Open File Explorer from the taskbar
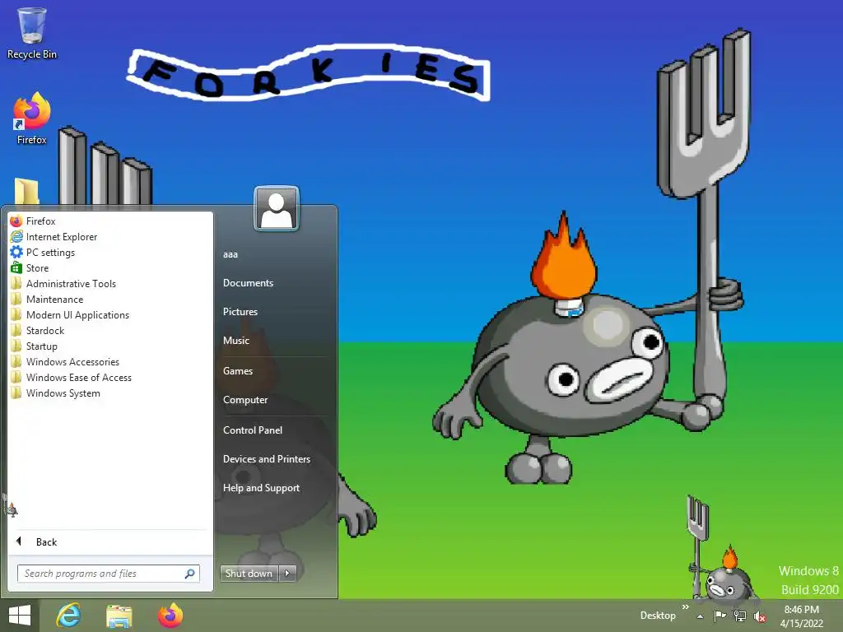The width and height of the screenshot is (843, 632). (x=119, y=616)
